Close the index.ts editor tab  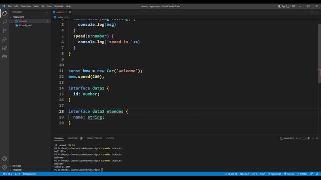tap(70, 12)
